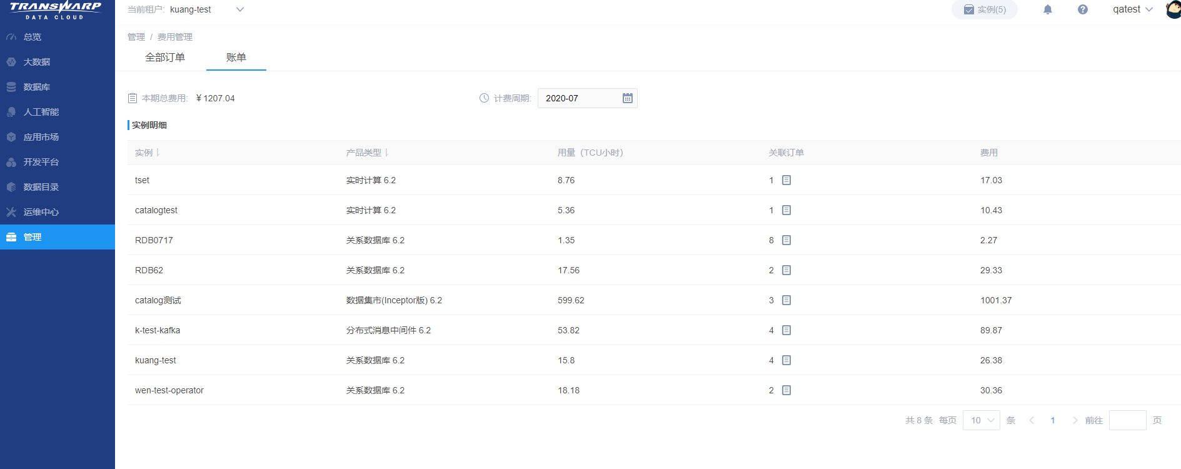The image size is (1181, 469).
Task: Click the user avatar picture
Action: pos(1173,9)
